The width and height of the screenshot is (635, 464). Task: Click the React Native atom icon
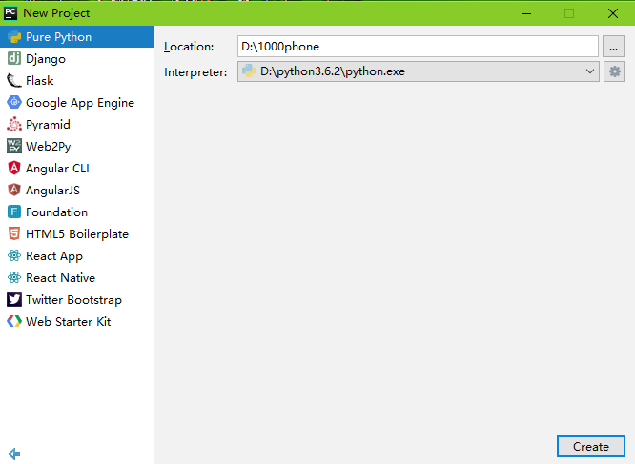point(14,277)
